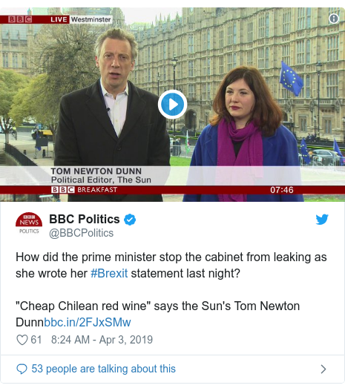
Task: View 53 people are talking about this
Action: point(103,369)
